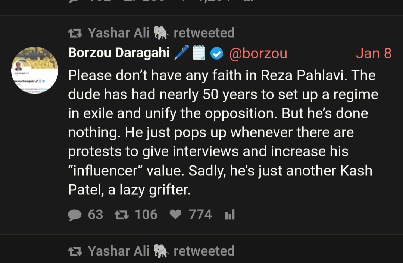Retweet Borzou Daragahi's tweet
Screen dimensions: 403x263
(x=121, y=215)
